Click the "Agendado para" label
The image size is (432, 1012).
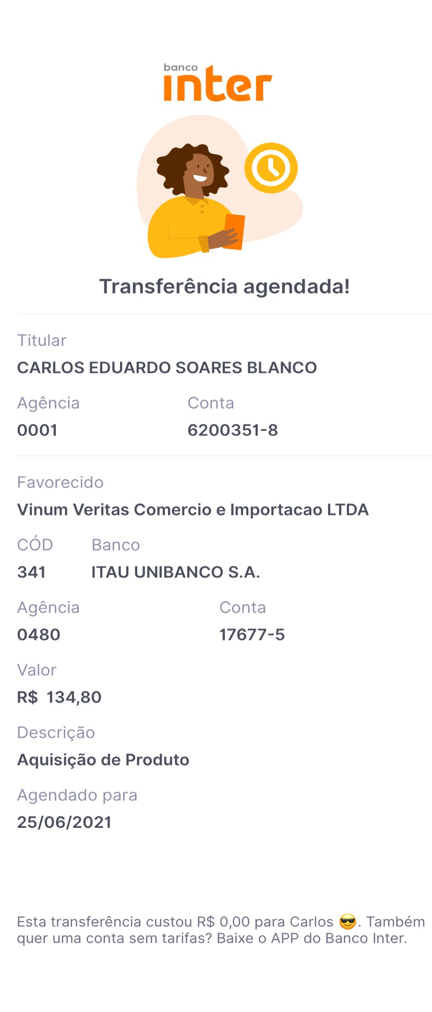pos(77,796)
